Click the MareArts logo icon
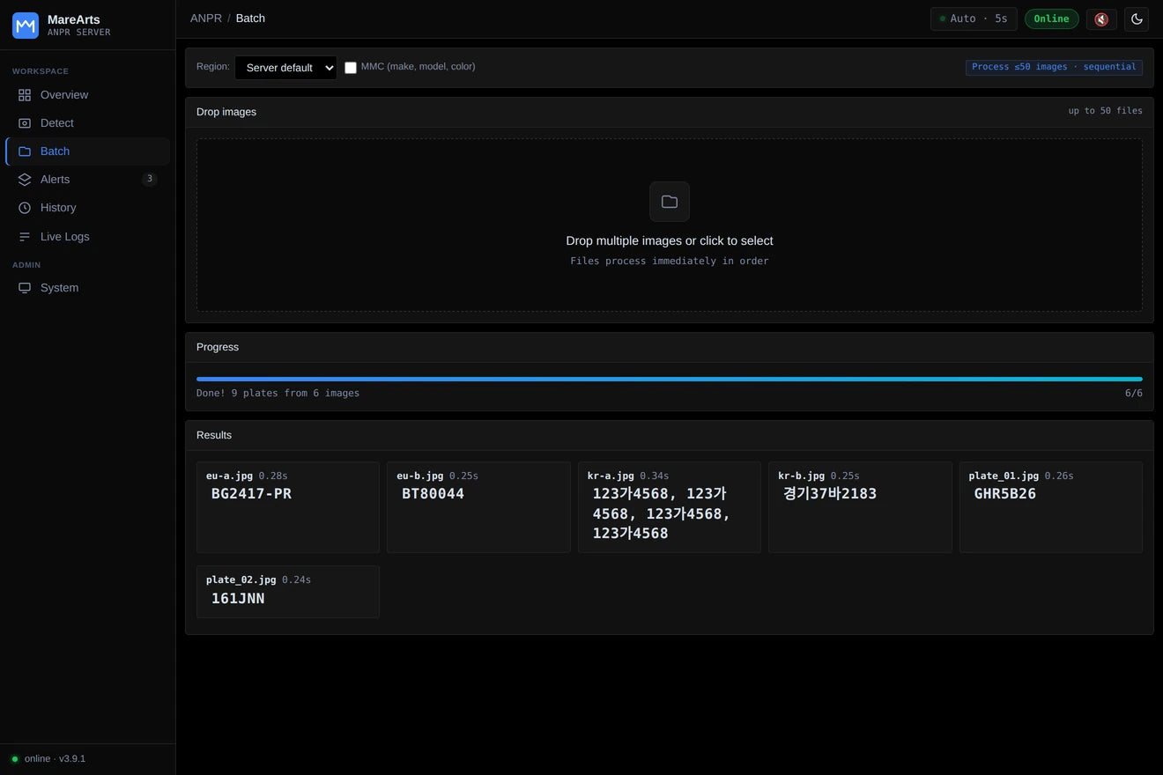Viewport: 1163px width, 775px height. 26,26
